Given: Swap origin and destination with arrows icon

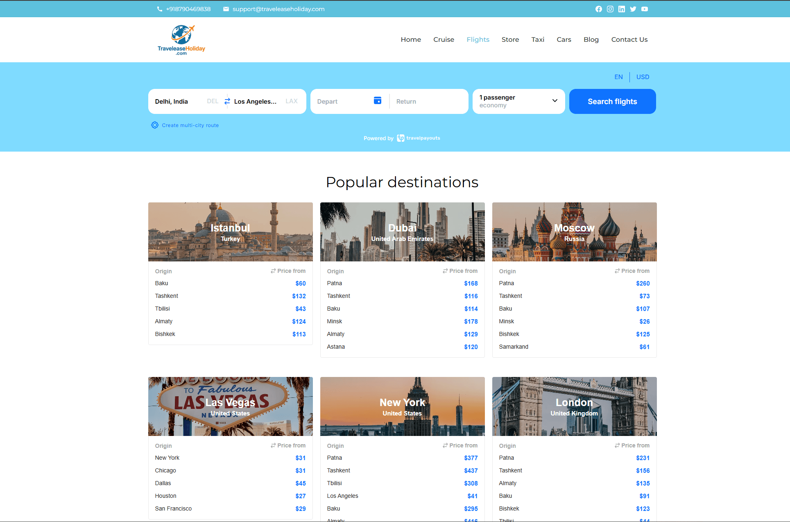Looking at the screenshot, I should (x=227, y=101).
